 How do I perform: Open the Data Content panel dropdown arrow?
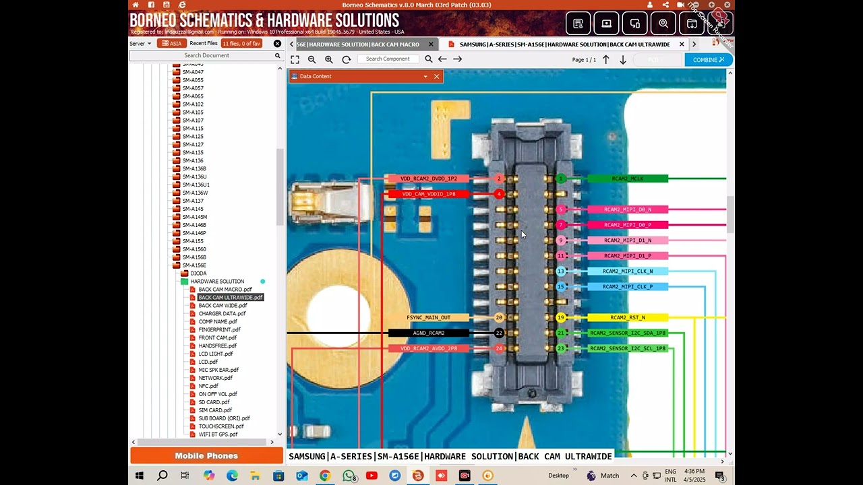[x=425, y=77]
